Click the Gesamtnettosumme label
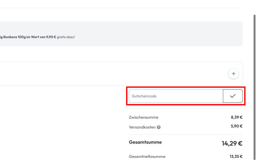 tap(147, 156)
